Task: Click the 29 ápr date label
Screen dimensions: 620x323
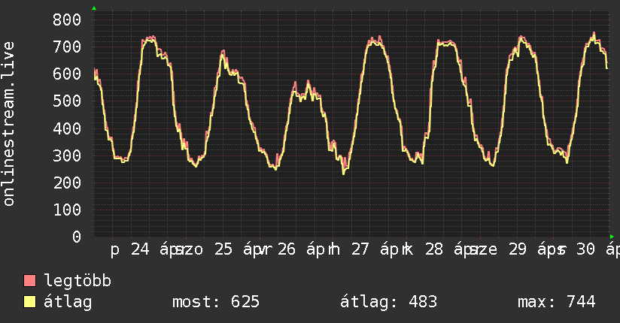Action: tap(527, 249)
